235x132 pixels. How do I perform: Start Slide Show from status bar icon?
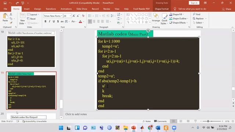click(195, 121)
